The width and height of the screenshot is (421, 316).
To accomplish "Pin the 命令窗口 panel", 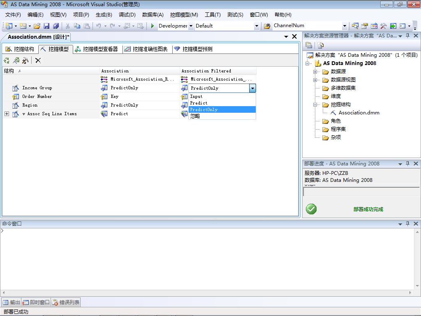I will pyautogui.click(x=407, y=223).
